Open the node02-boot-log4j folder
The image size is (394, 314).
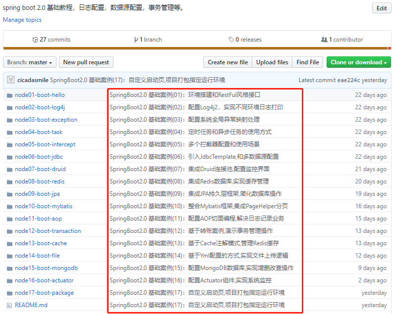coord(40,107)
